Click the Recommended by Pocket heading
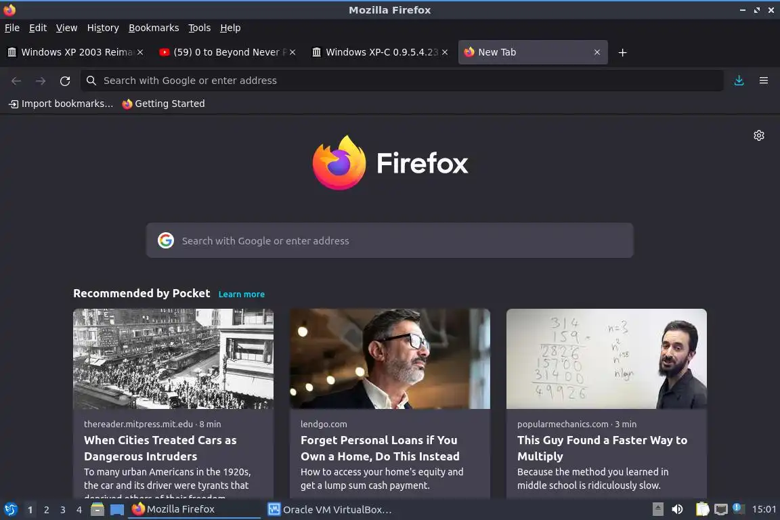Screen dimensions: 780x520 (142, 293)
